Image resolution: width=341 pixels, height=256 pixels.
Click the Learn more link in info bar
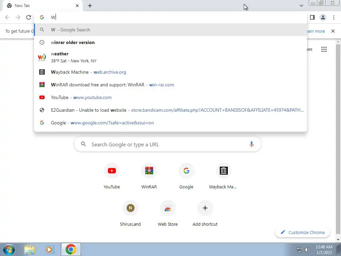coord(316,31)
